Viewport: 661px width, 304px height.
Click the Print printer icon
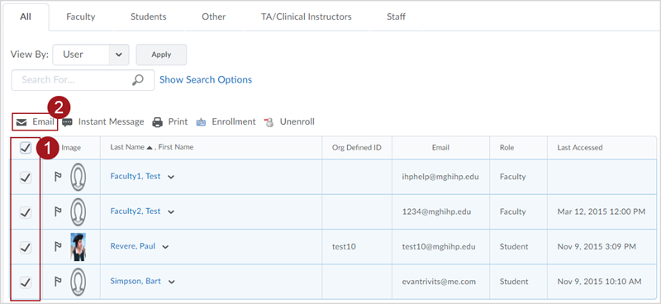157,122
